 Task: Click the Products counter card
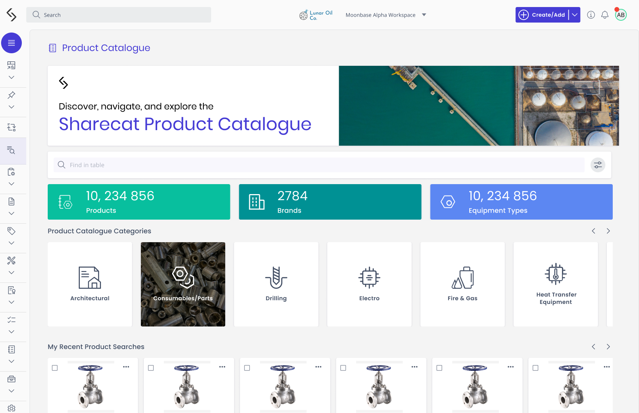click(x=139, y=202)
